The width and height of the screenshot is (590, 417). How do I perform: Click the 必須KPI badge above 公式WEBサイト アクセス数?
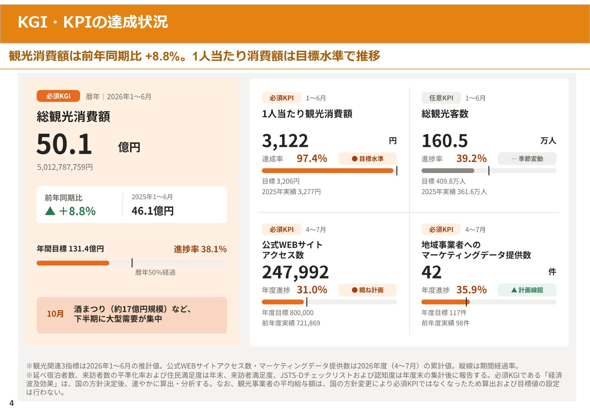coord(281,230)
